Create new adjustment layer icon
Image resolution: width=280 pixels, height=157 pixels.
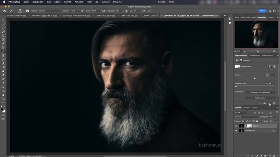(261, 156)
